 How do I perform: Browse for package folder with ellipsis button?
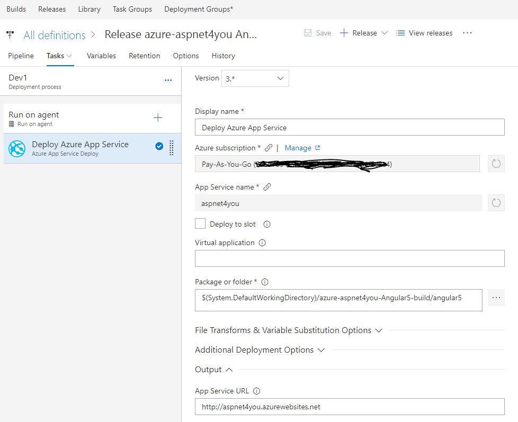(x=496, y=298)
